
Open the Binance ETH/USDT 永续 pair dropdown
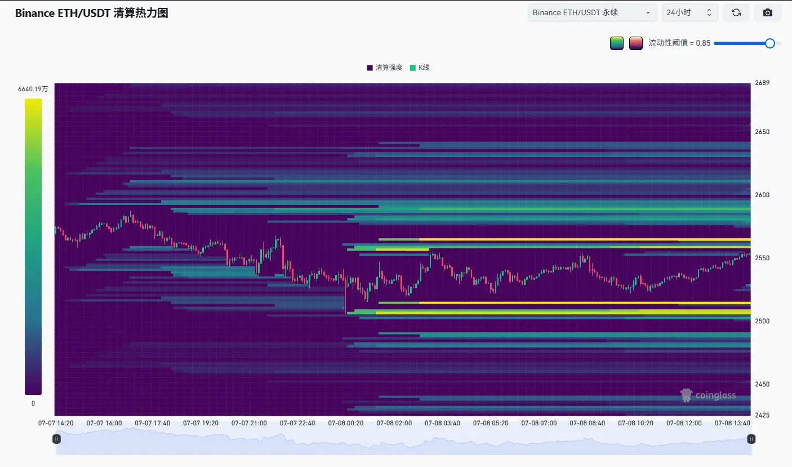click(x=592, y=12)
